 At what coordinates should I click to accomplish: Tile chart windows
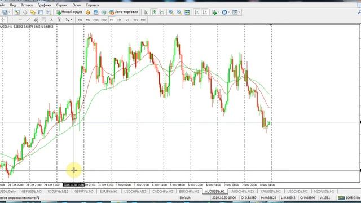(x=187, y=12)
